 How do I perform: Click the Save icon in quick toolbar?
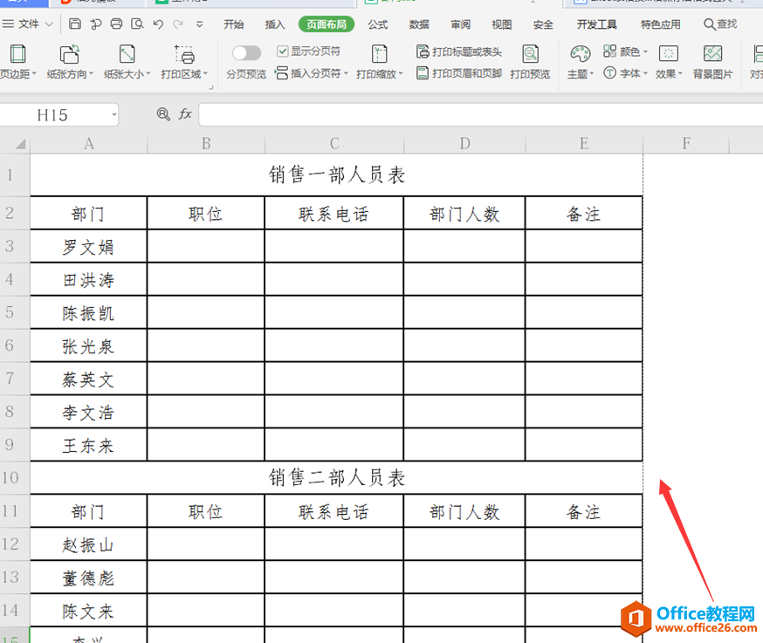(x=74, y=24)
